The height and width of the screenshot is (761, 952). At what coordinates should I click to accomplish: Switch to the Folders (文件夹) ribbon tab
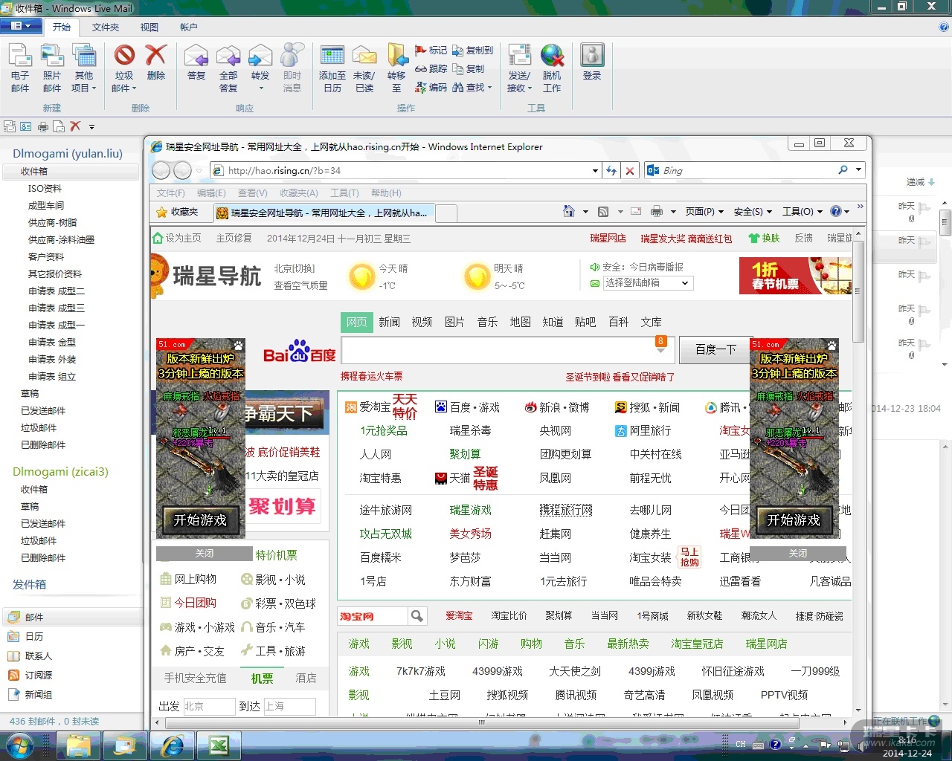[x=105, y=27]
